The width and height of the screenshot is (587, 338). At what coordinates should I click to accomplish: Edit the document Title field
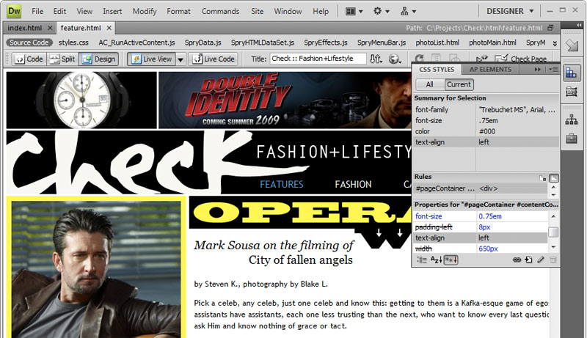pos(317,59)
